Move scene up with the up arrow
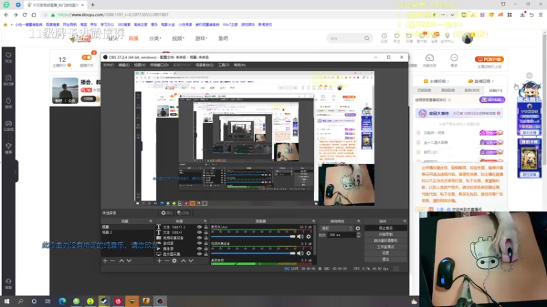 (122, 261)
